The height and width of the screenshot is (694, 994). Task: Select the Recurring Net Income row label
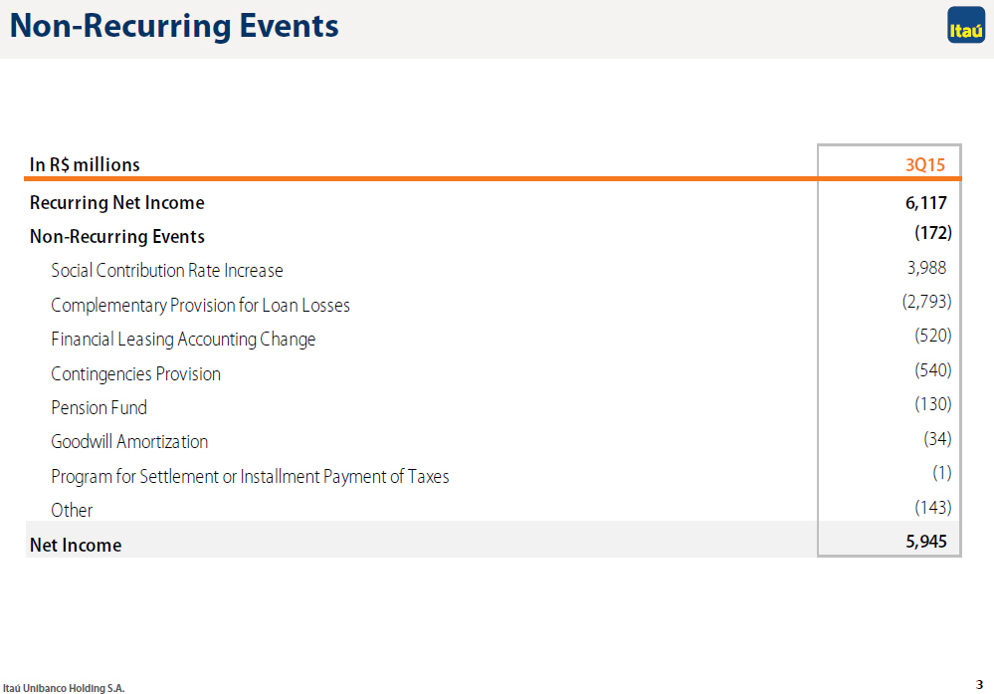[x=117, y=203]
